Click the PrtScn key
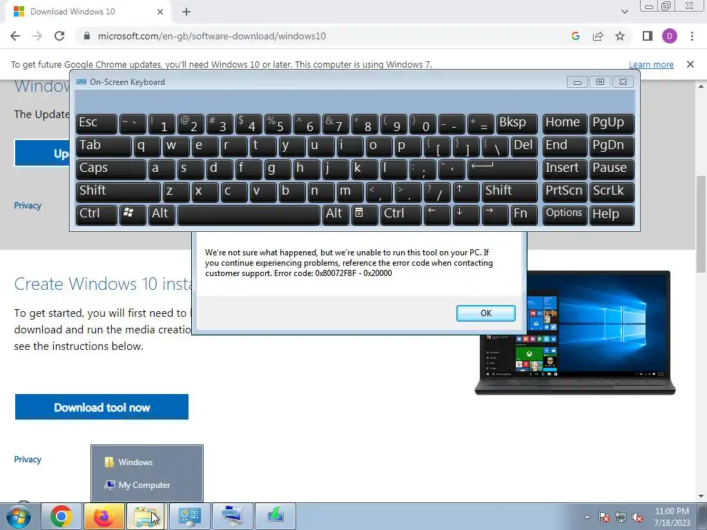707x530 pixels. 565,192
